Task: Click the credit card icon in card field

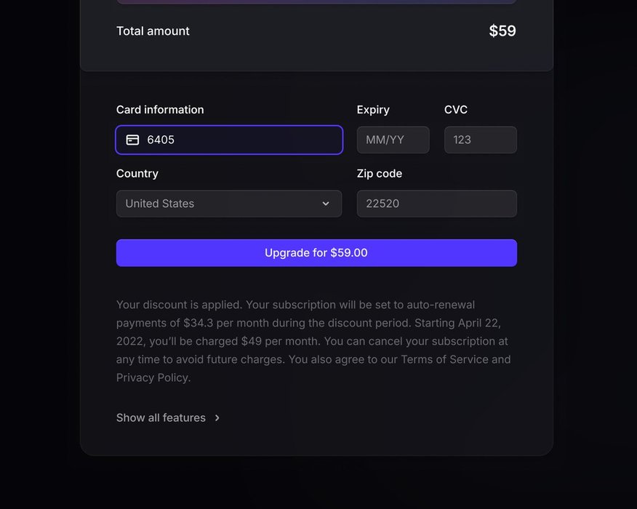Action: pyautogui.click(x=132, y=140)
